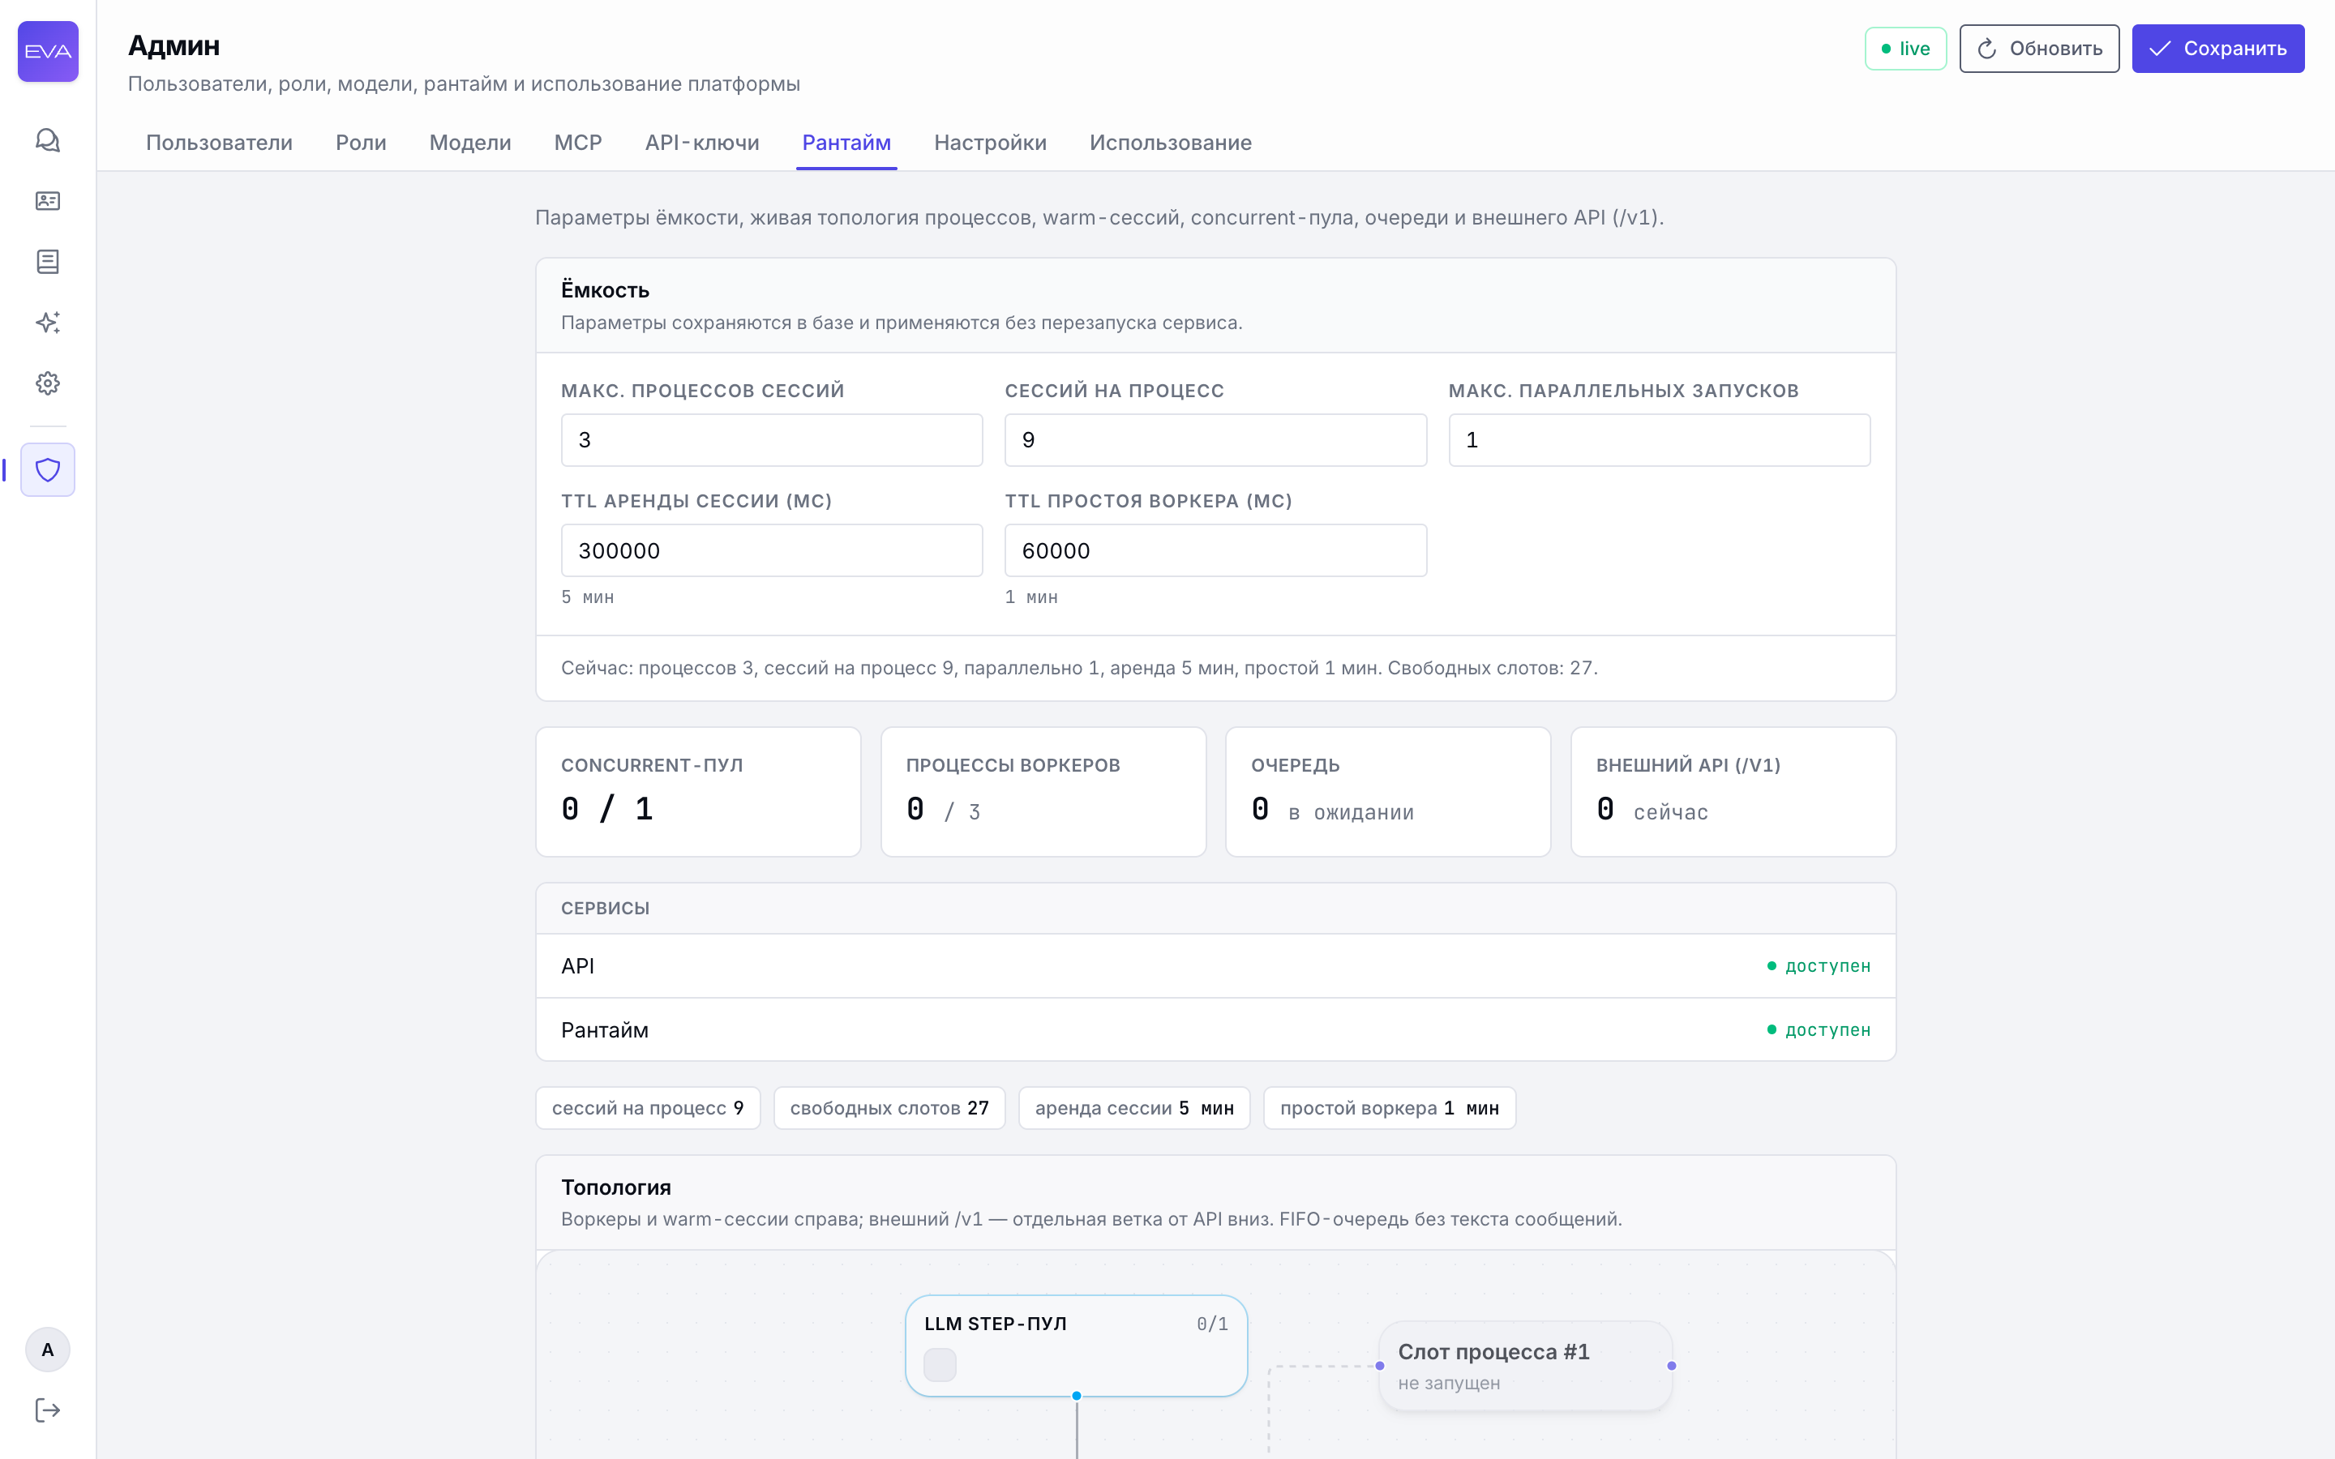Switch to the Использование tab
Image resolution: width=2335 pixels, height=1459 pixels.
(x=1171, y=143)
